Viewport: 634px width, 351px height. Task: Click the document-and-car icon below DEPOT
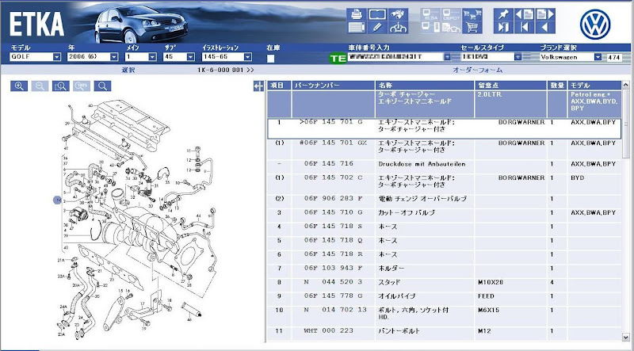point(451,28)
